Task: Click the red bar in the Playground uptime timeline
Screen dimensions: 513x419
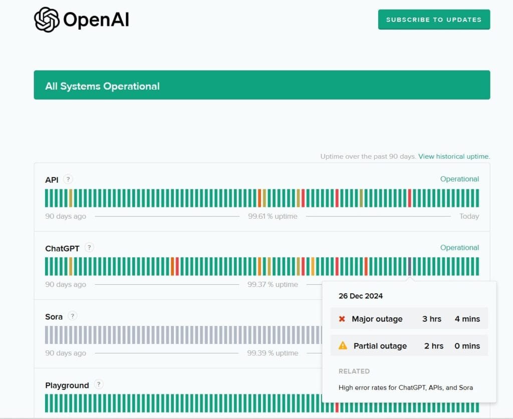Action: (x=337, y=407)
